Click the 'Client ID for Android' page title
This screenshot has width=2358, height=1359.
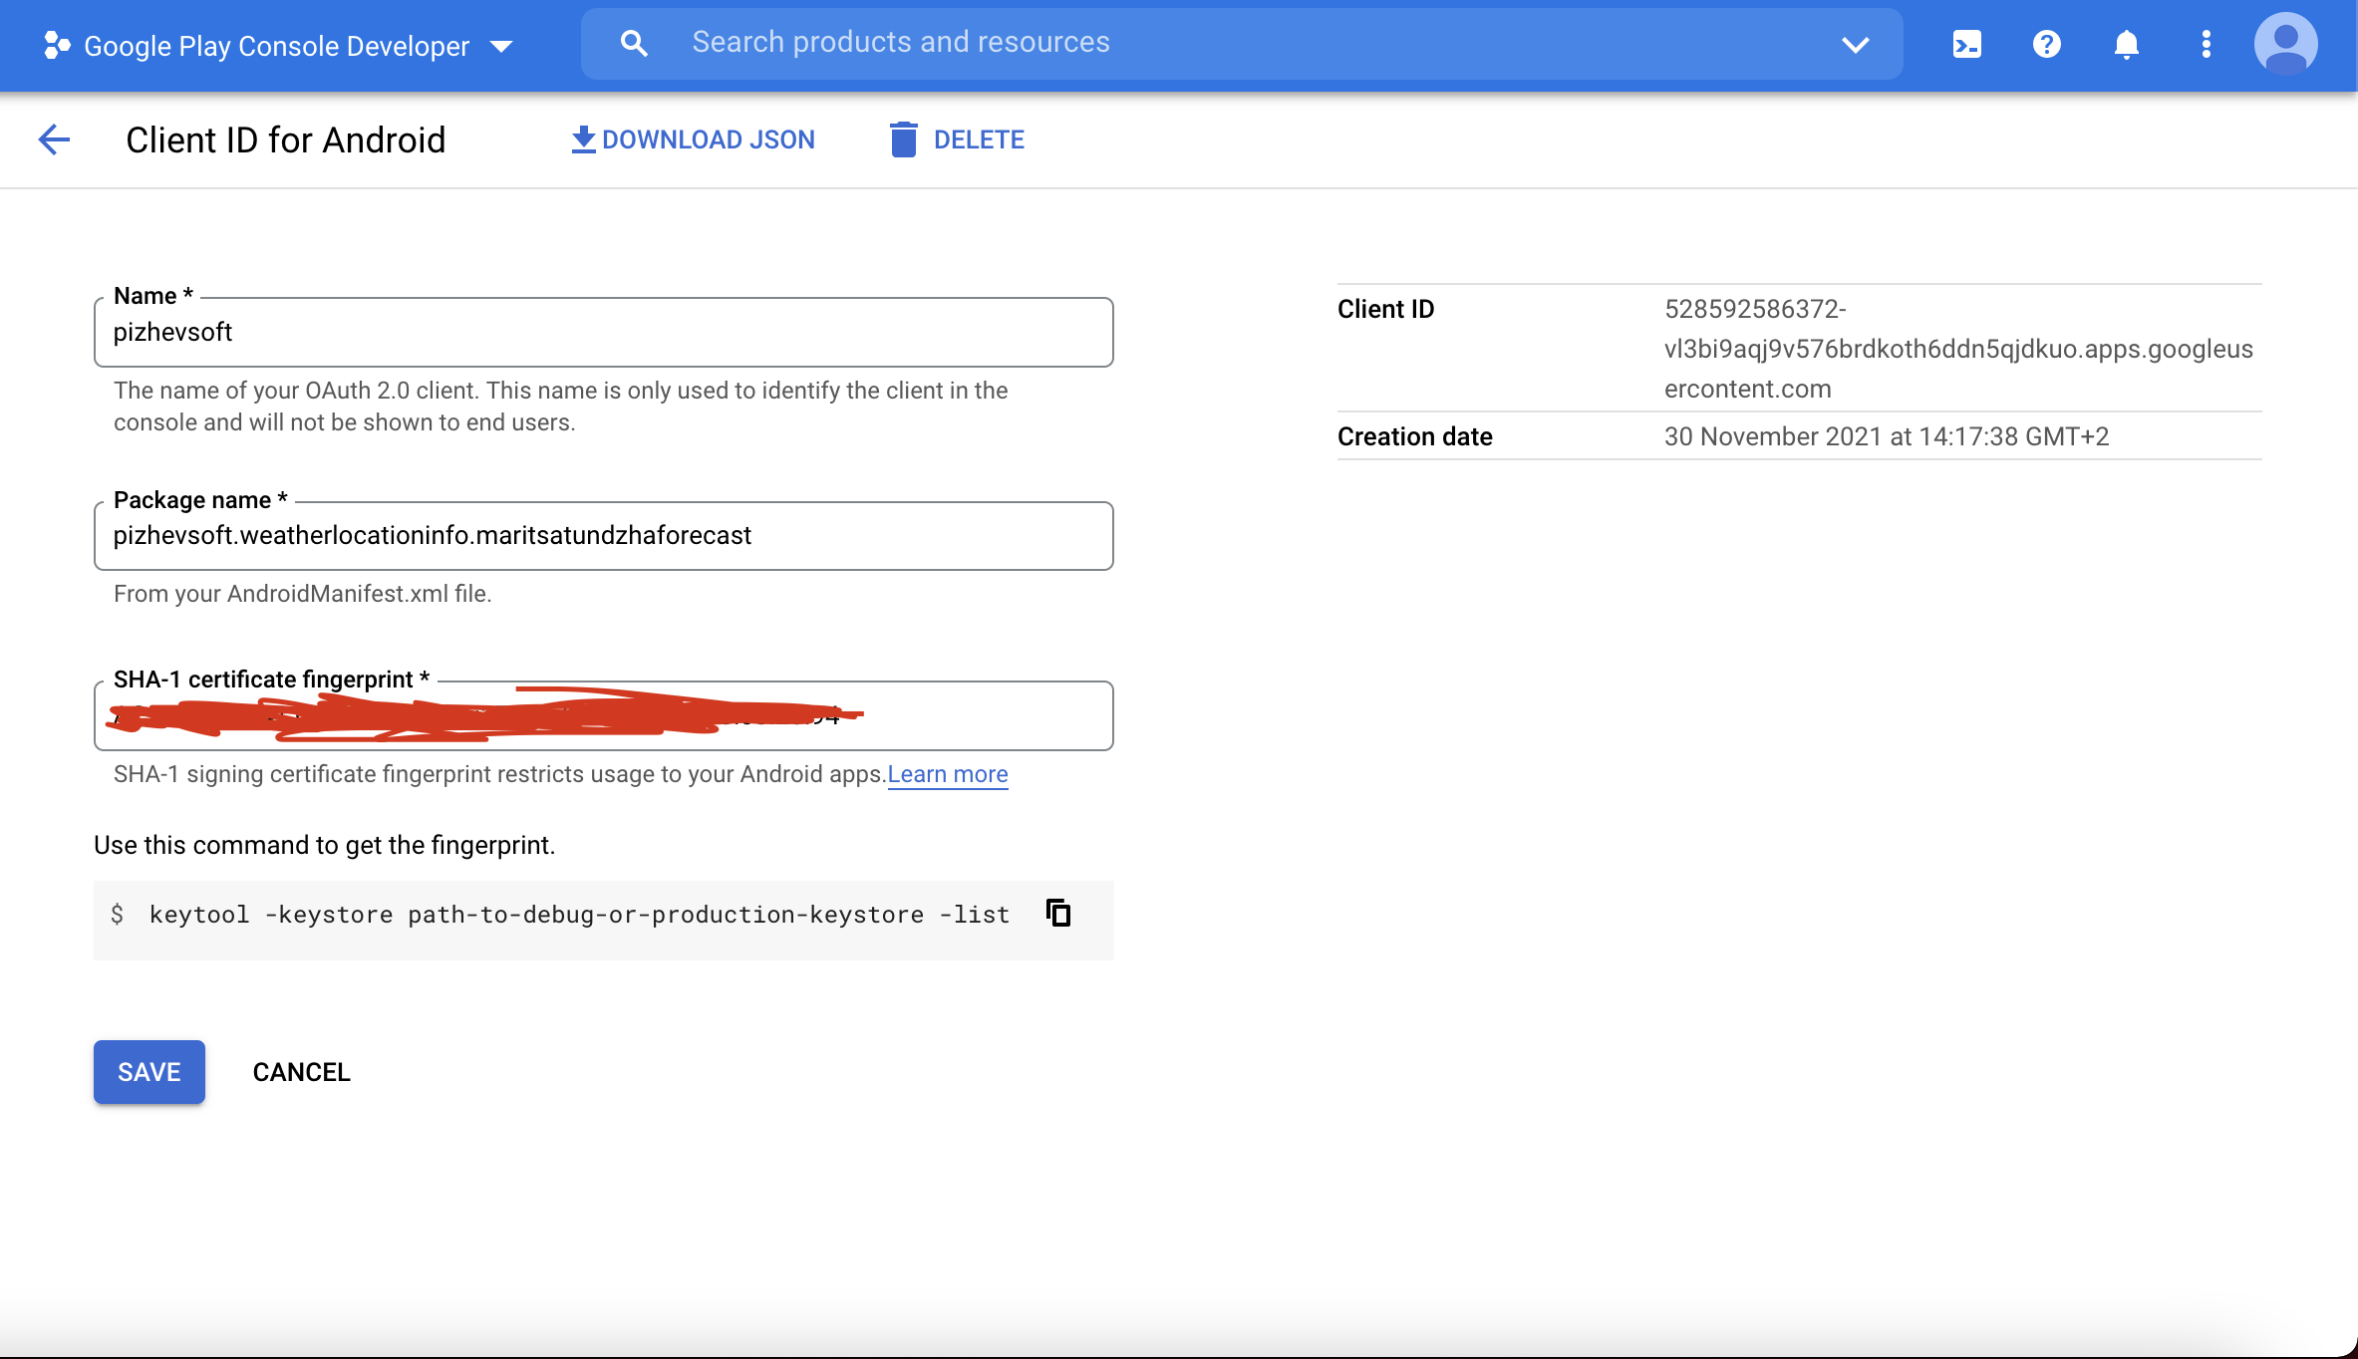[286, 139]
